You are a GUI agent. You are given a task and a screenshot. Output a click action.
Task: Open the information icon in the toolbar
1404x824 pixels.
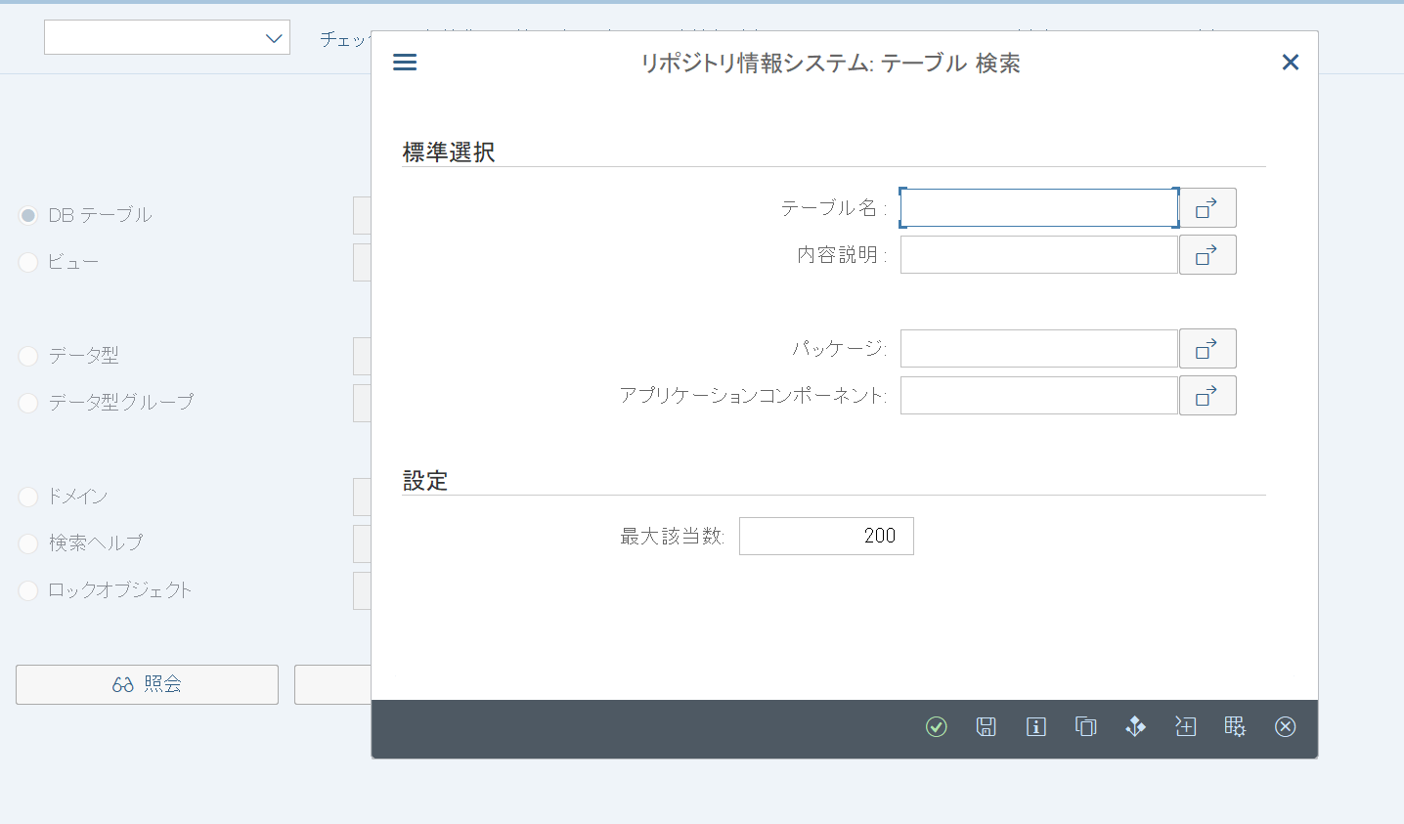[1035, 727]
